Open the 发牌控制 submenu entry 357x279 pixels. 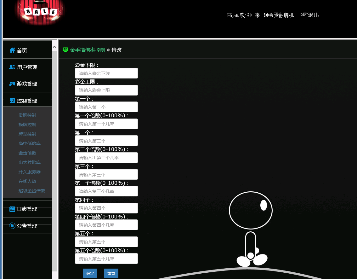pos(27,115)
